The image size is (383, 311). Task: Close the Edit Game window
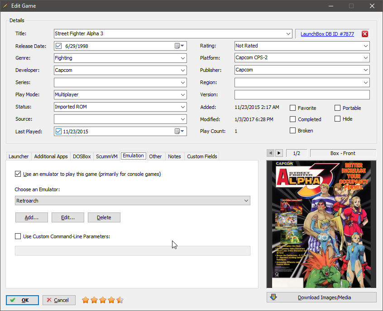[372, 6]
